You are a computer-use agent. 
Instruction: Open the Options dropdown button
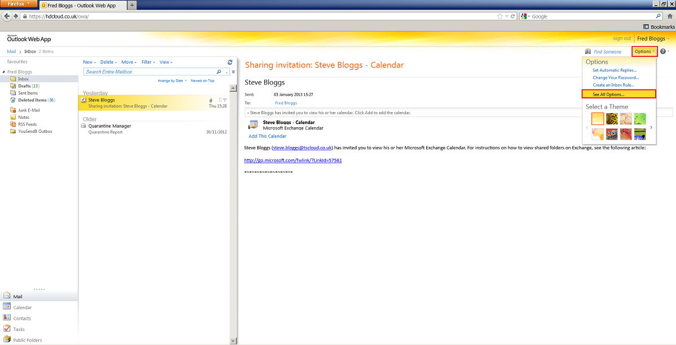[644, 52]
